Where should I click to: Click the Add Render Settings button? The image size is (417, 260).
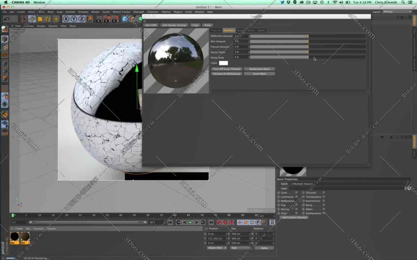pos(174,25)
